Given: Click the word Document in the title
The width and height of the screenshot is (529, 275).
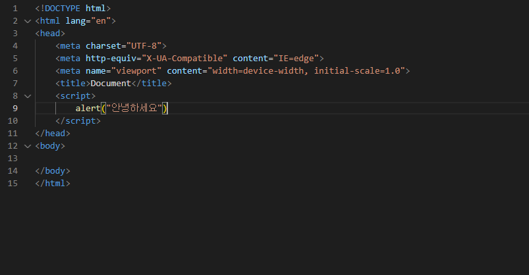Looking at the screenshot, I should coord(111,84).
